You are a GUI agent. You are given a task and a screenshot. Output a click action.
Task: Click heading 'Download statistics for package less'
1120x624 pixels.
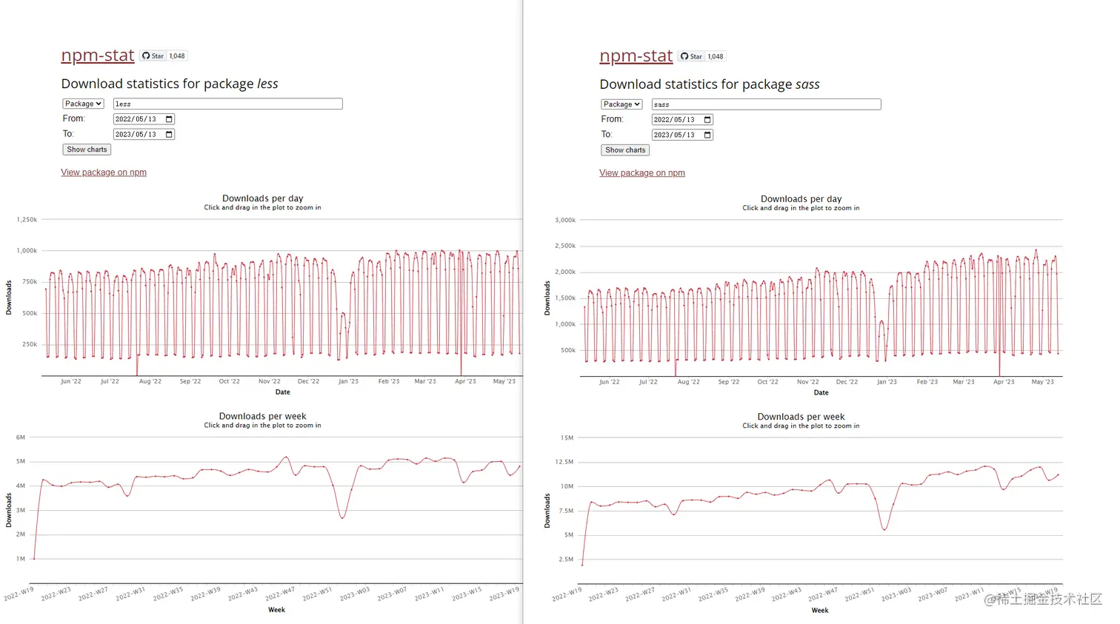(x=170, y=84)
